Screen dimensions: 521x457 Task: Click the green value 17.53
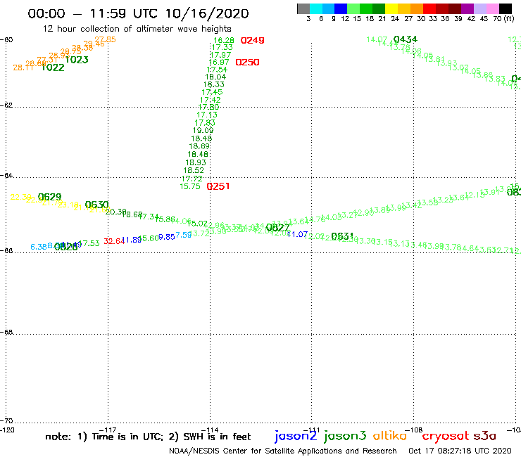point(89,243)
